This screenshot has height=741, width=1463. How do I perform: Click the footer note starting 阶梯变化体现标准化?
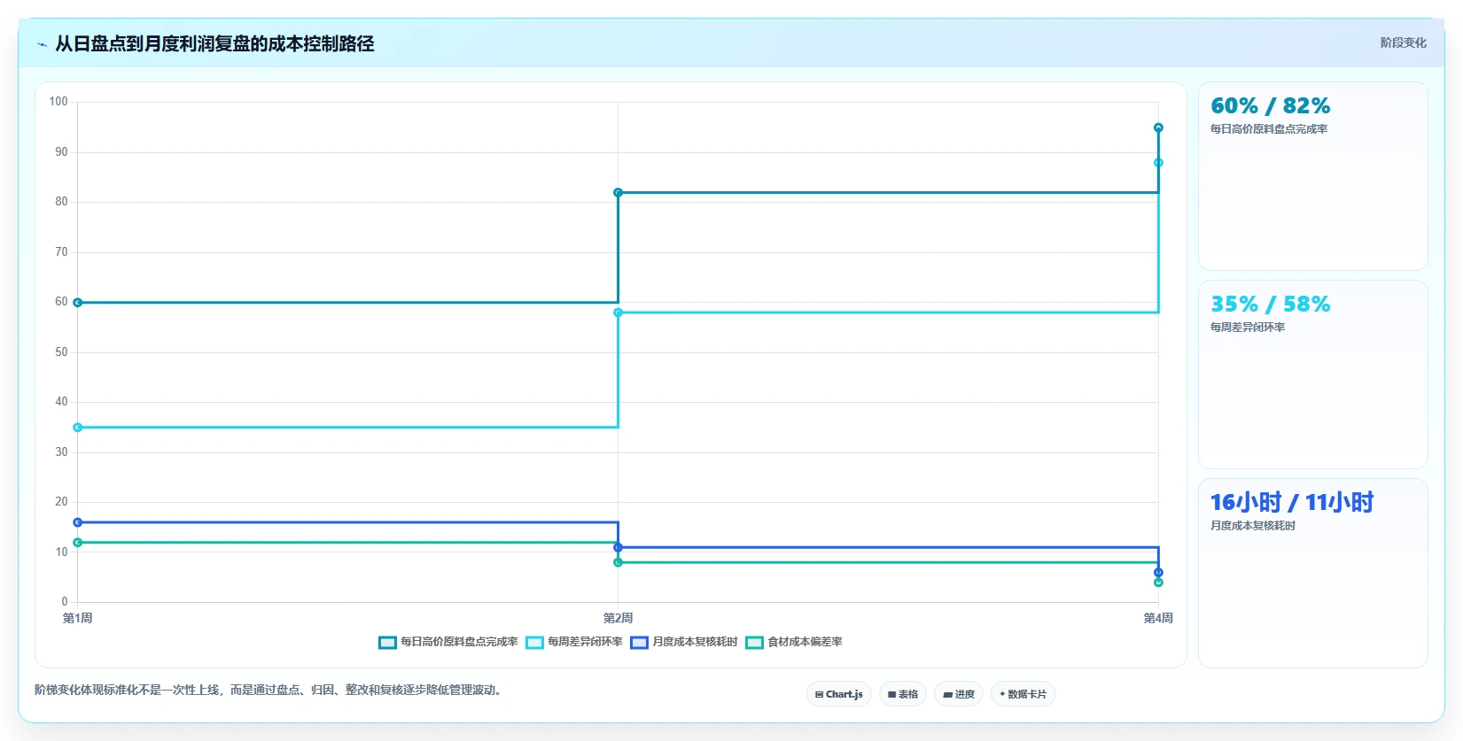pos(270,690)
